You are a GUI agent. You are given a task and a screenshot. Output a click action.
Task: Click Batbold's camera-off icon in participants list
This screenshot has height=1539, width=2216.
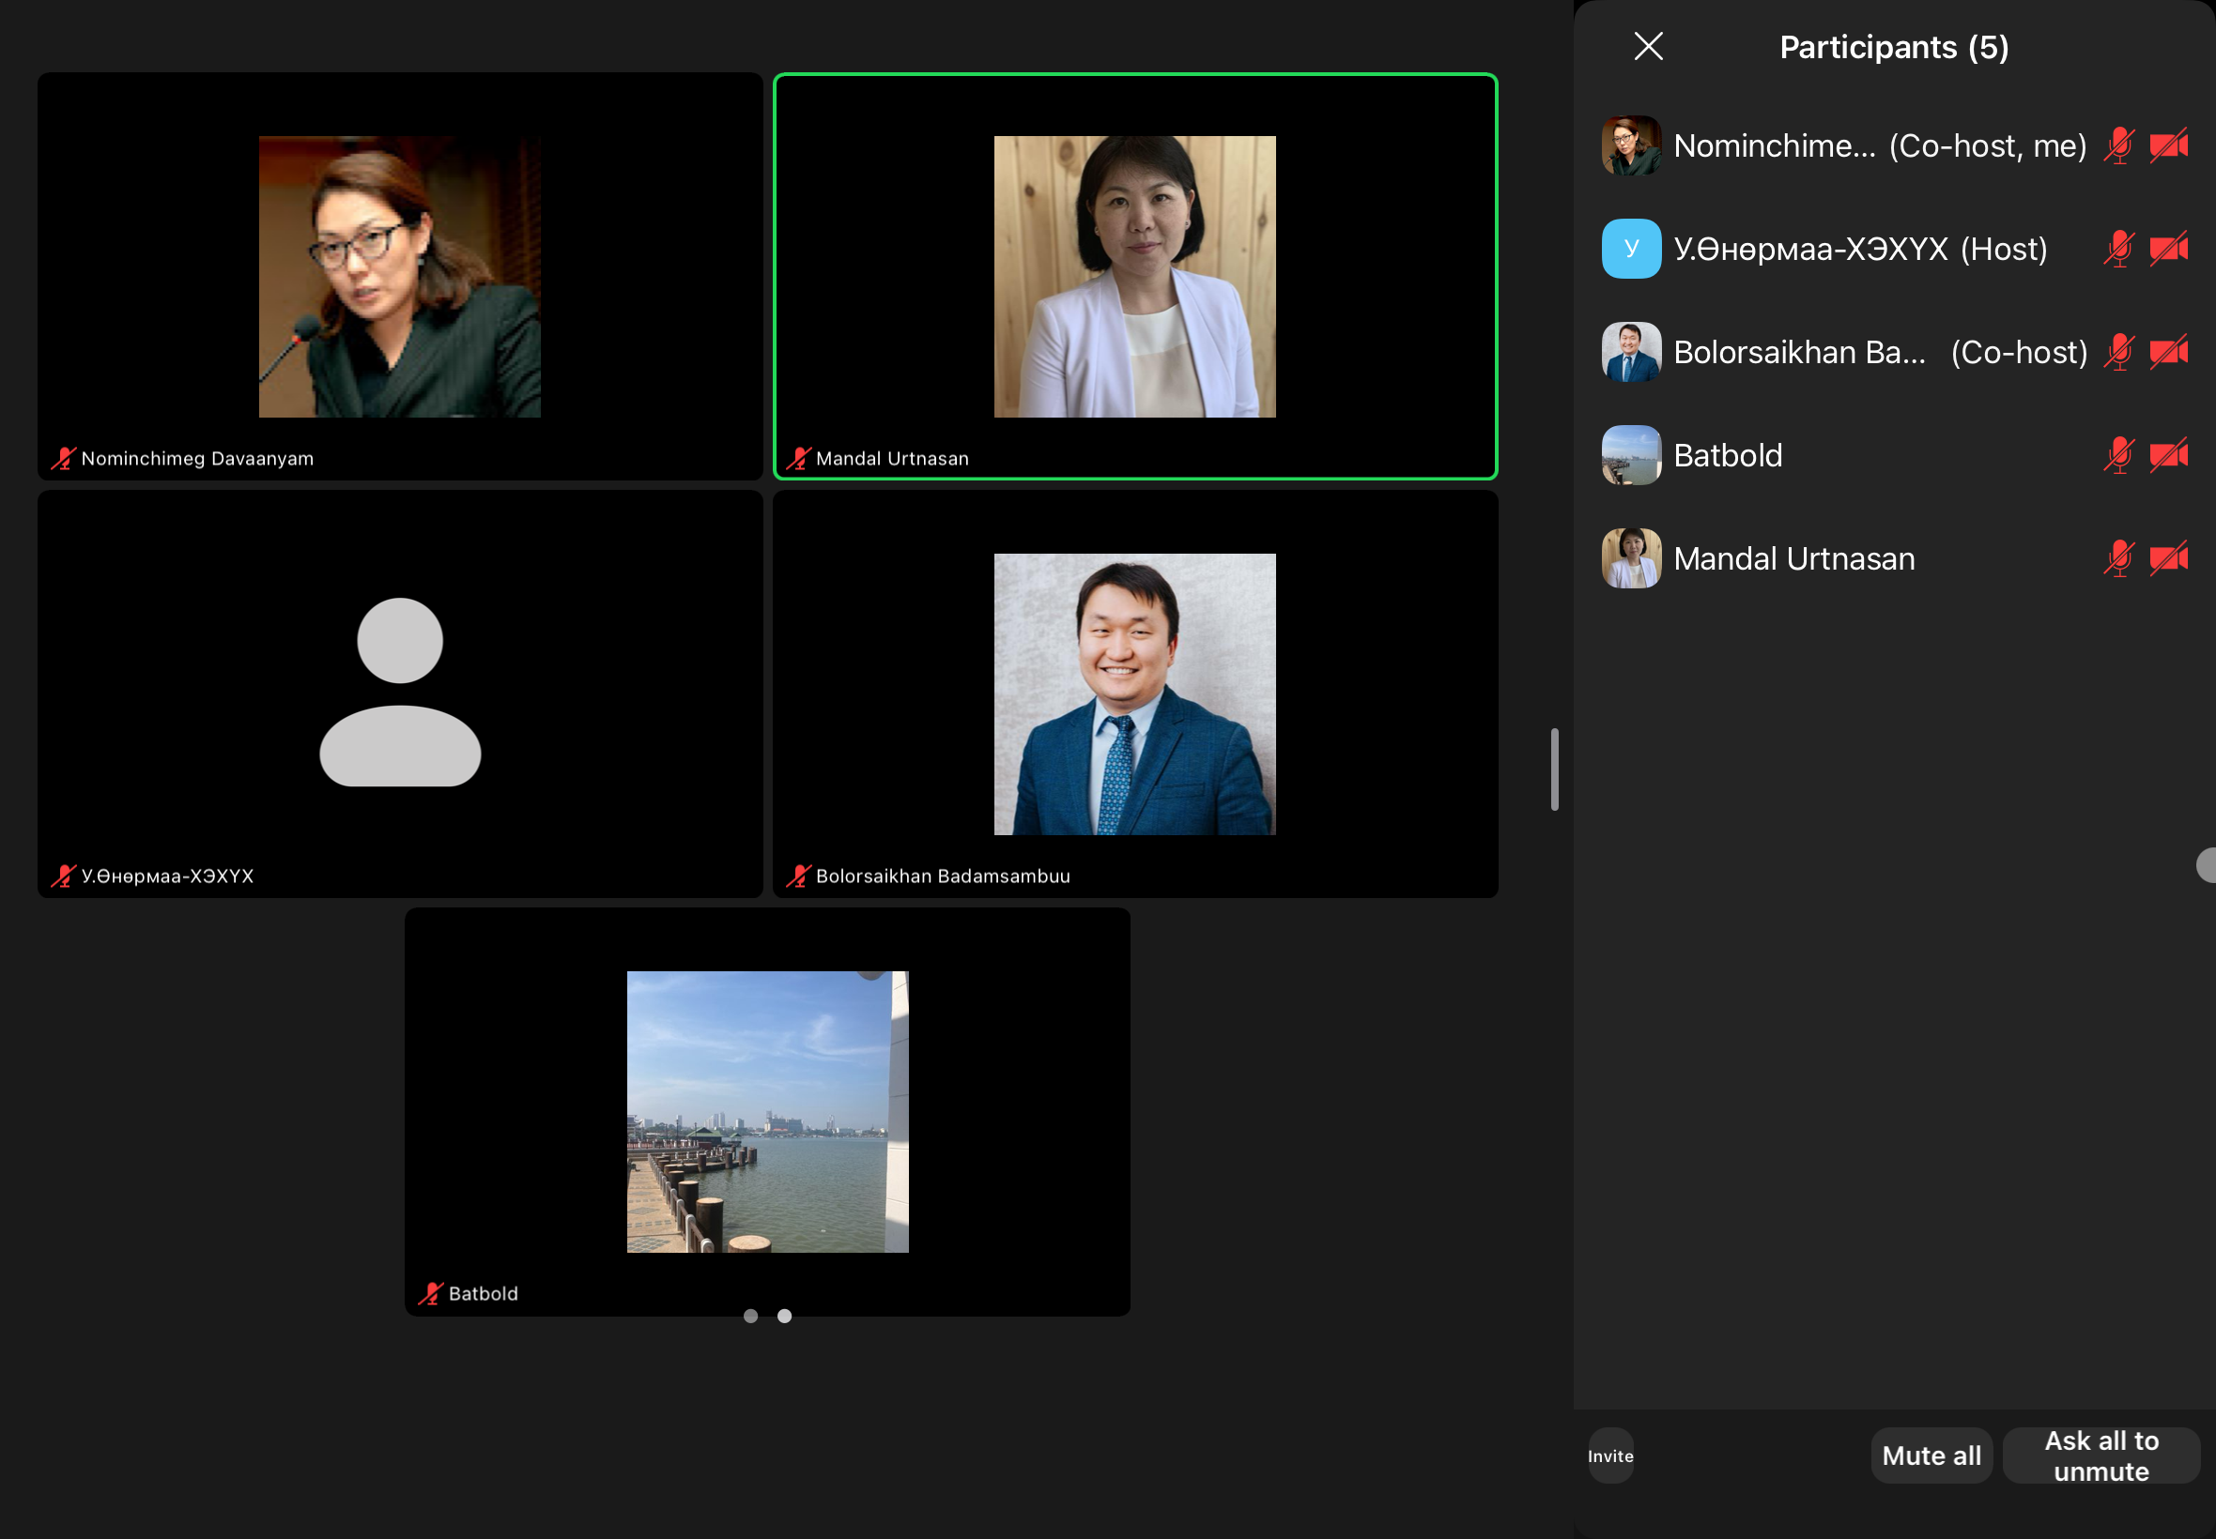(2168, 455)
